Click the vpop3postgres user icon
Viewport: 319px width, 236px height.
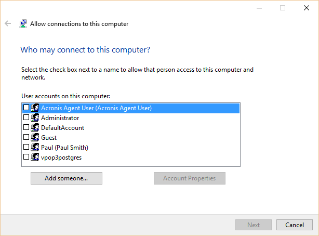[35, 157]
